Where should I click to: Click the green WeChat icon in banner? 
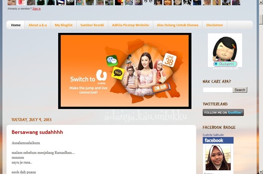pos(112,61)
